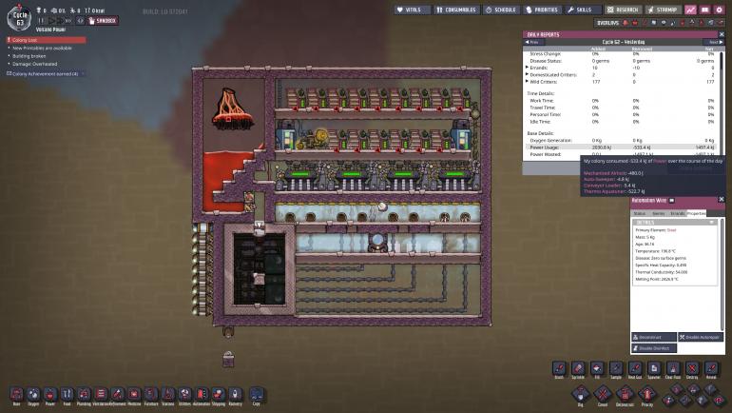Image resolution: width=732 pixels, height=413 pixels.
Task: Open the Ventilation build category
Action: point(101,394)
